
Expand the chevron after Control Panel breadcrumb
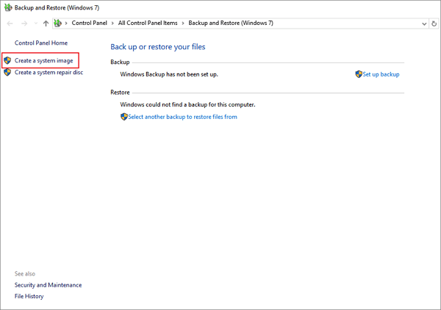click(112, 24)
